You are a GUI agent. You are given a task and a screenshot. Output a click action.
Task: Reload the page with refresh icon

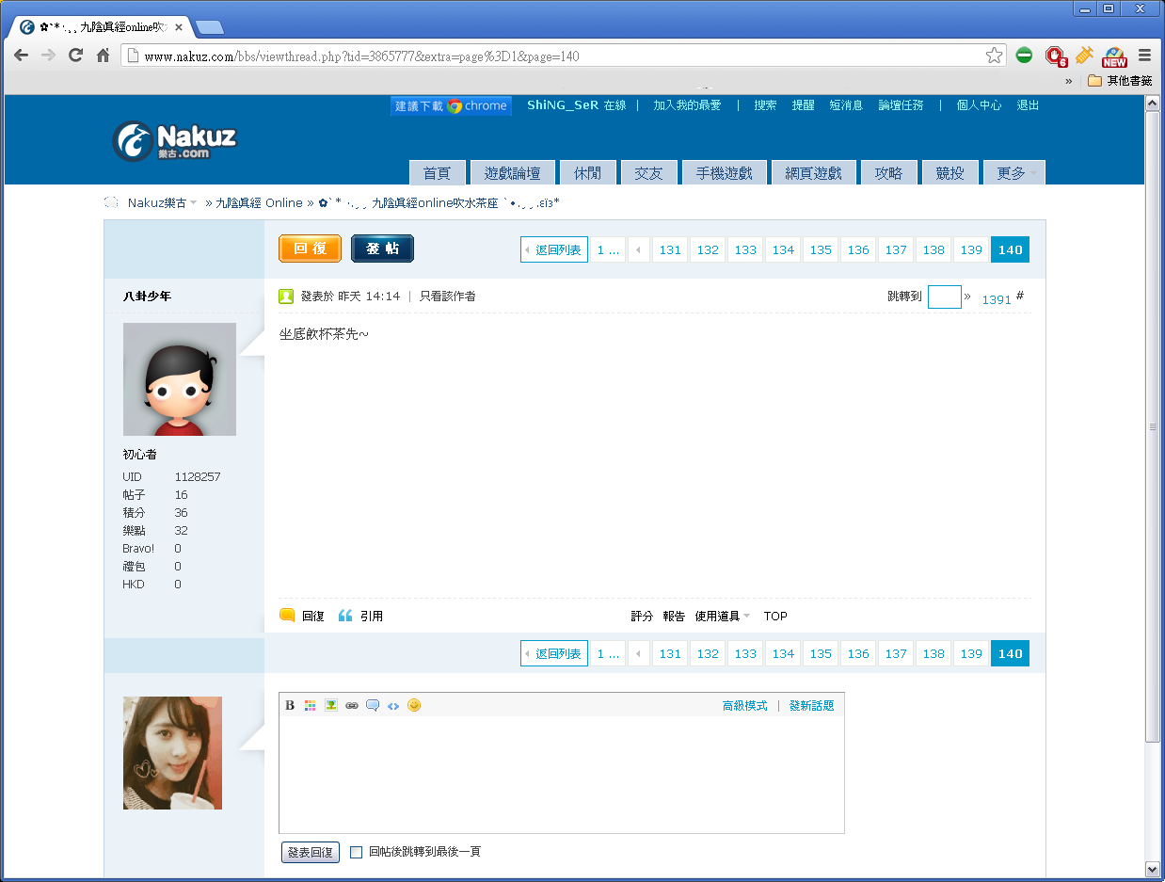click(x=76, y=56)
